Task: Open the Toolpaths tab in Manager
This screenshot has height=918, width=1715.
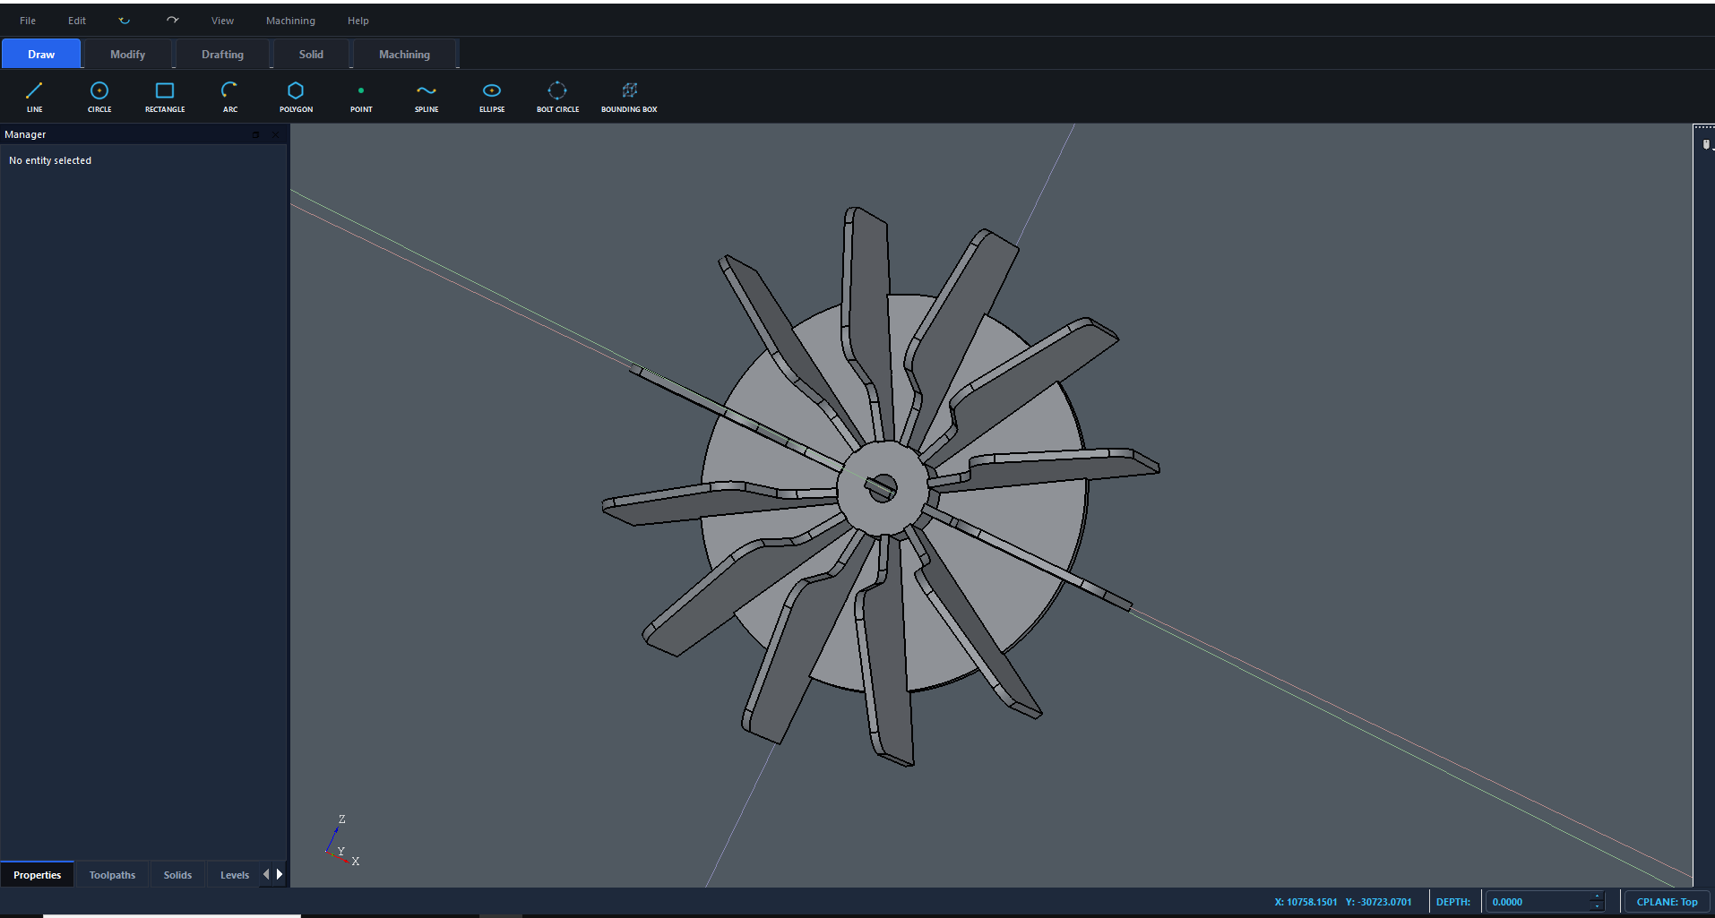Action: point(112,875)
